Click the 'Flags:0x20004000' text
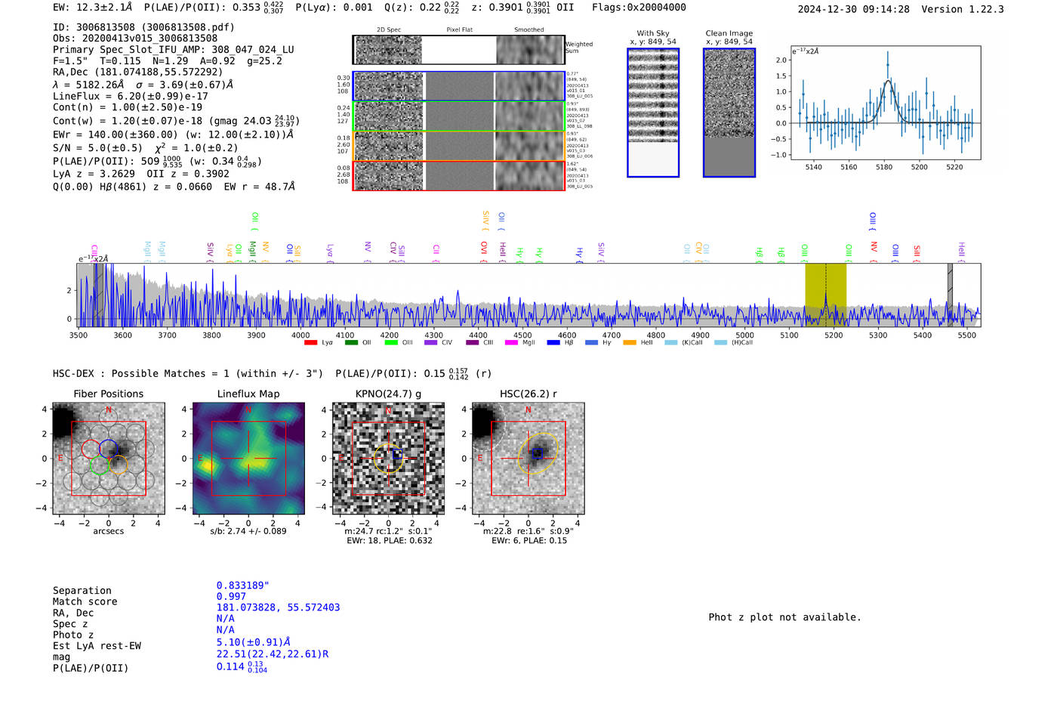The height and width of the screenshot is (720, 1057). tap(639, 8)
